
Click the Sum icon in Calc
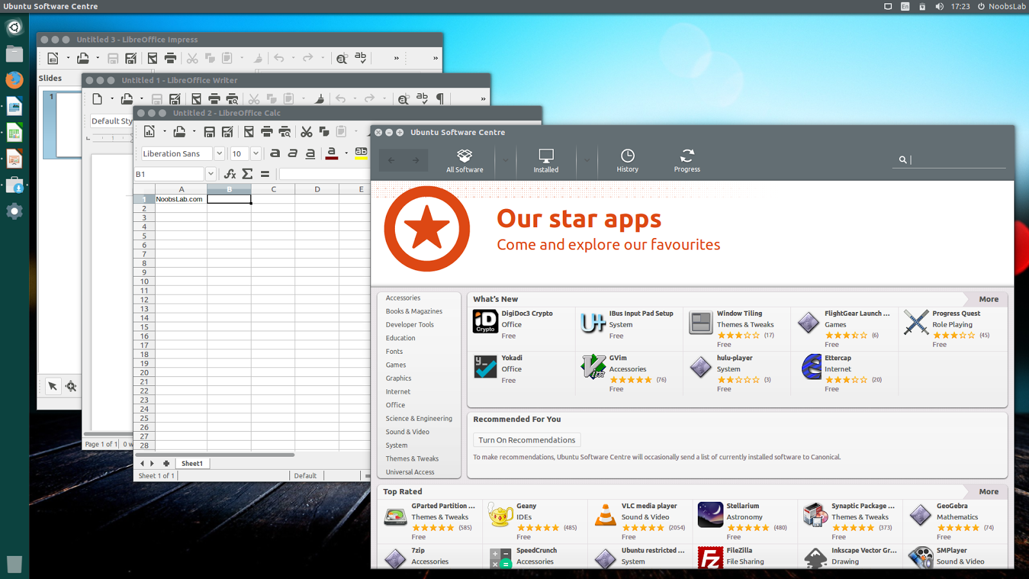coord(248,174)
